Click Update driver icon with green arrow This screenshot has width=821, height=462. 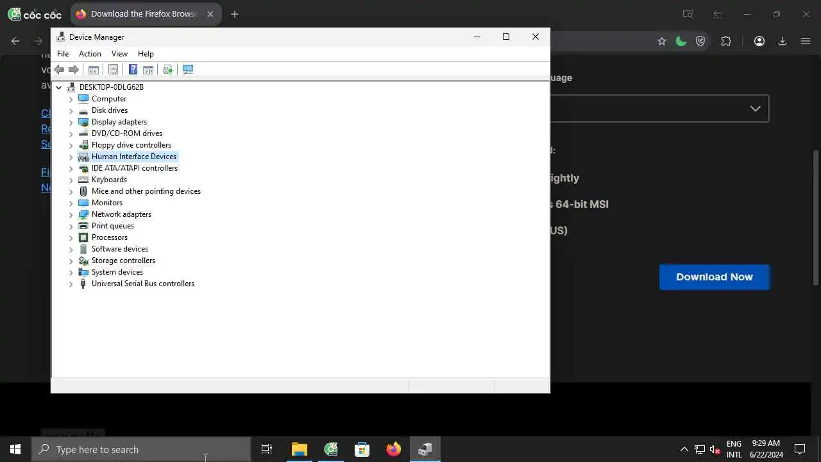click(x=168, y=69)
